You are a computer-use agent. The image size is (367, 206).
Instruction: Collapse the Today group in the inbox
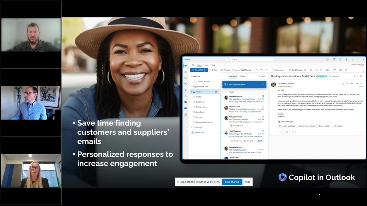tap(227, 92)
